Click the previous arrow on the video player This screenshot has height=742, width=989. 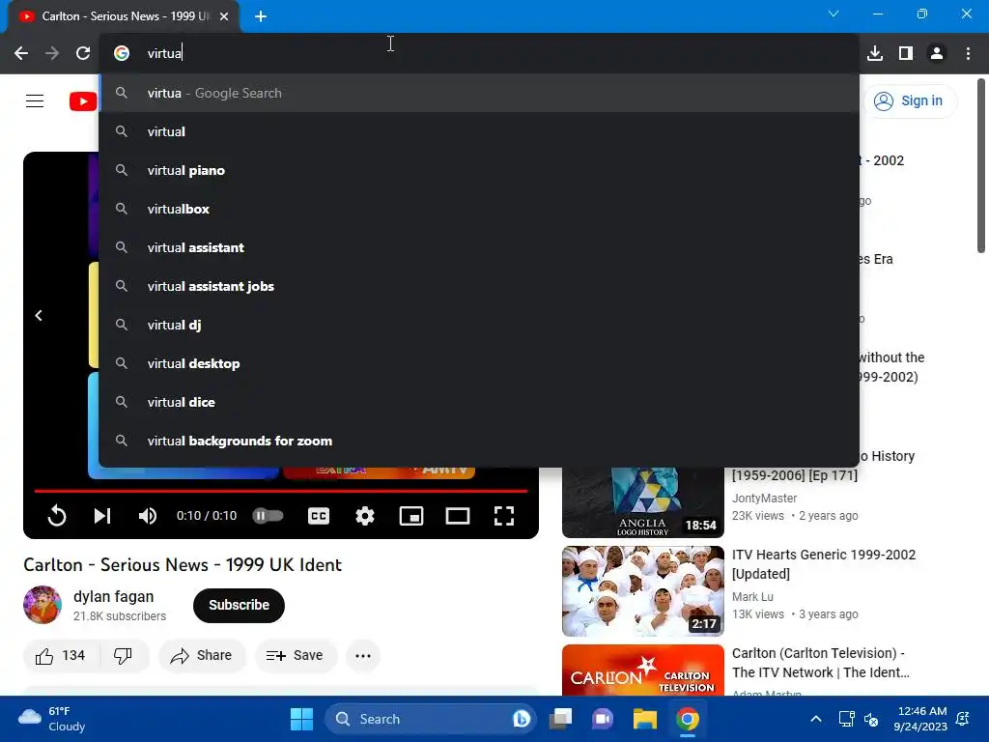[x=39, y=315]
